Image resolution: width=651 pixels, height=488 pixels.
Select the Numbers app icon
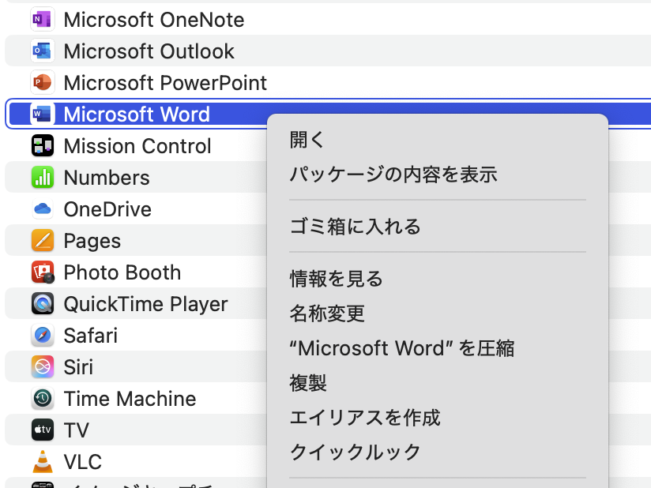[42, 178]
